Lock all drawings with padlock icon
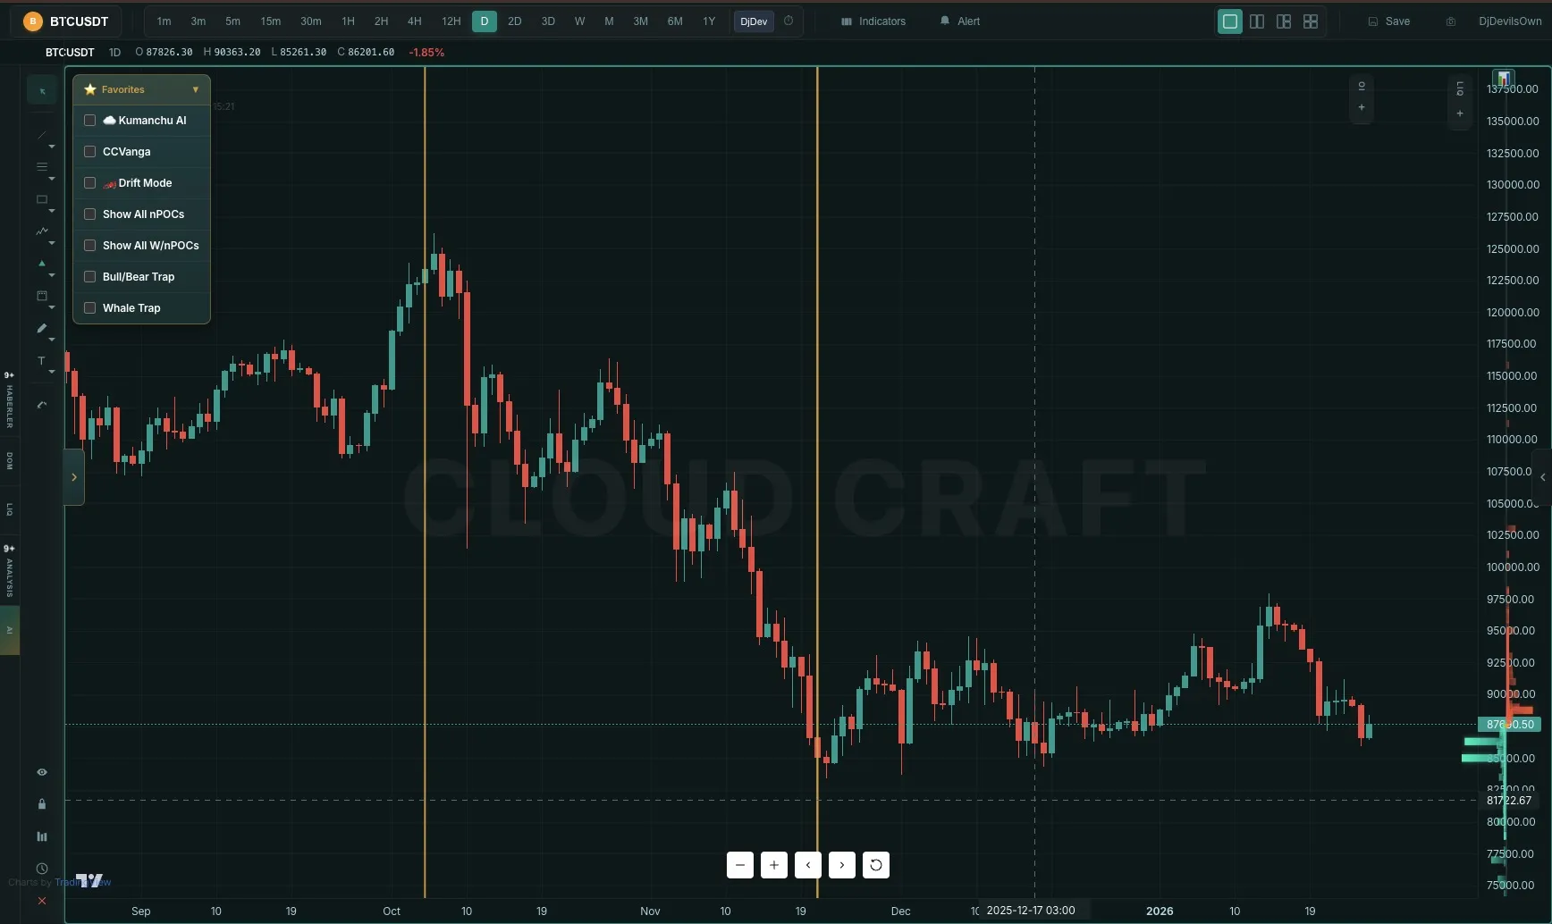 tap(41, 804)
